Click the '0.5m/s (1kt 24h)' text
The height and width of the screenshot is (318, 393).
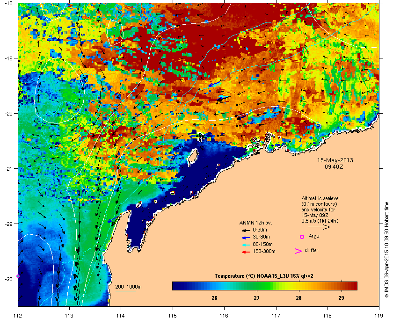pyautogui.click(x=320, y=221)
